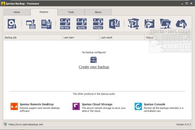Close the Iperius Backup window

[x=191, y=3]
